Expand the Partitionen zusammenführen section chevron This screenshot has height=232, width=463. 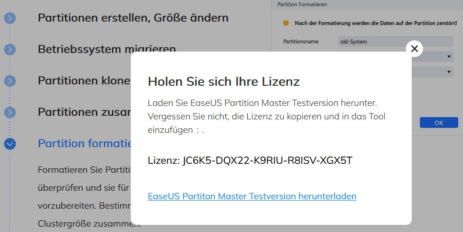tap(10, 112)
